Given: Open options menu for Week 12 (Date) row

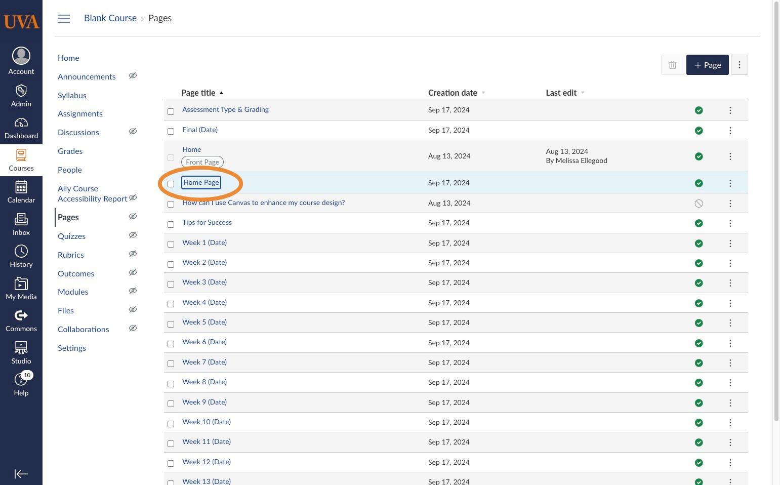Looking at the screenshot, I should point(730,463).
